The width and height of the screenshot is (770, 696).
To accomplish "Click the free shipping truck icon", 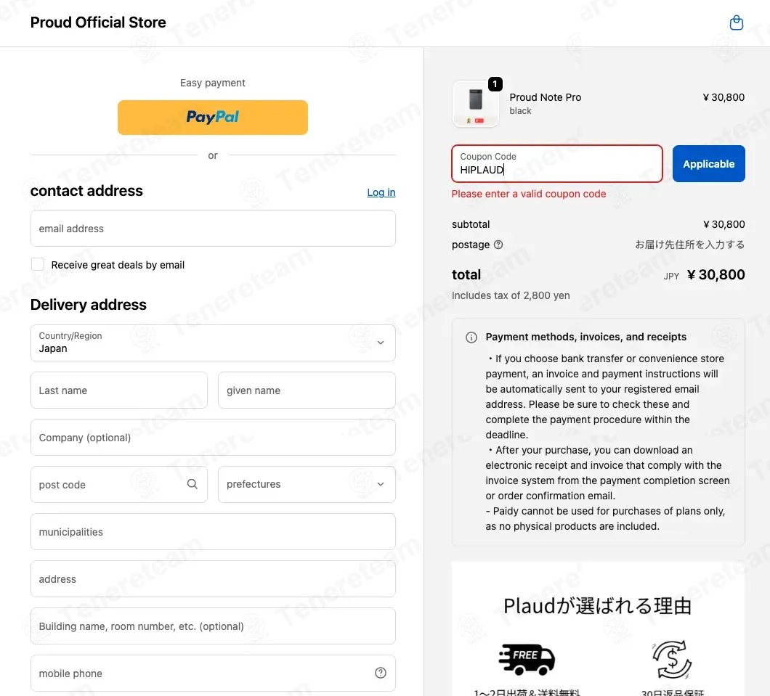I will [527, 659].
